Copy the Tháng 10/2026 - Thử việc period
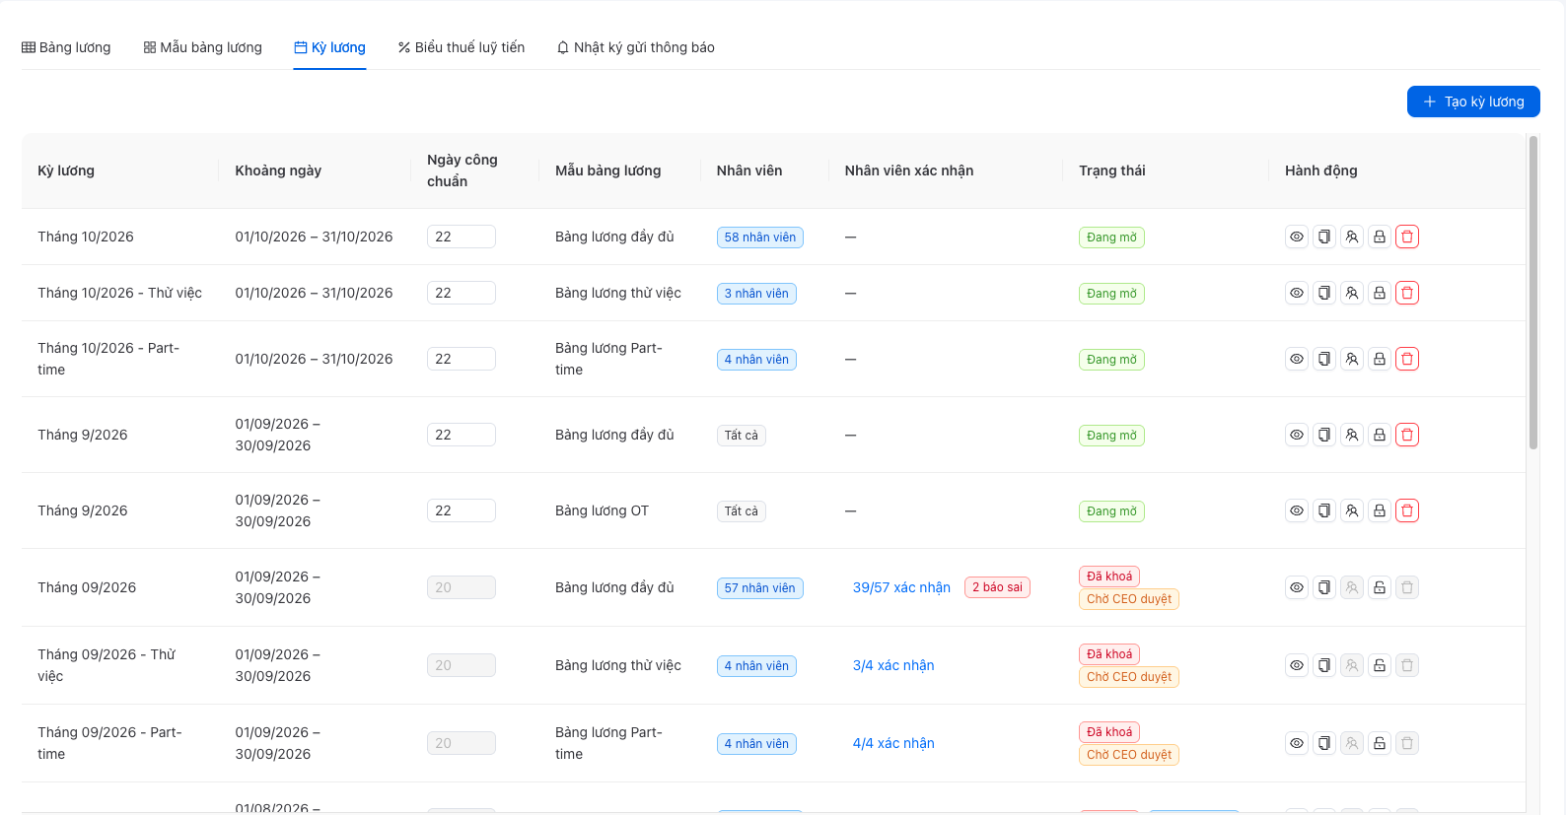1566x815 pixels. tap(1324, 293)
